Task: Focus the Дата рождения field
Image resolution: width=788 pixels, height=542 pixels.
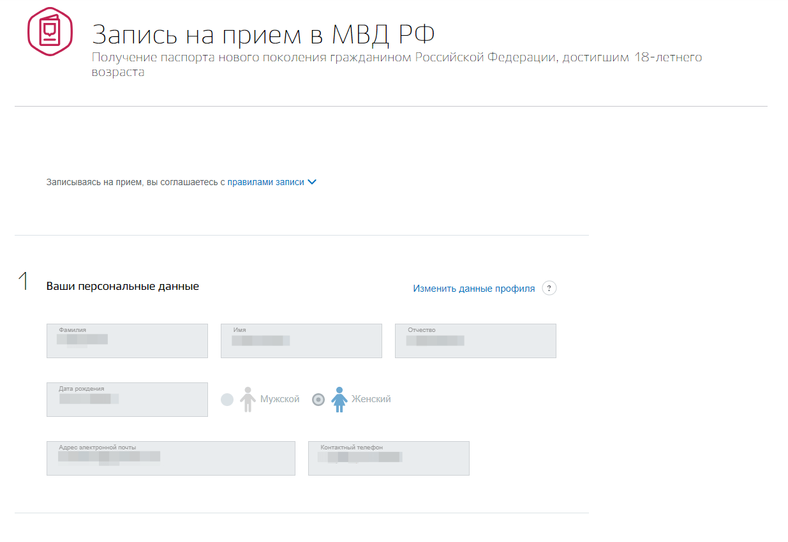Action: pos(127,400)
